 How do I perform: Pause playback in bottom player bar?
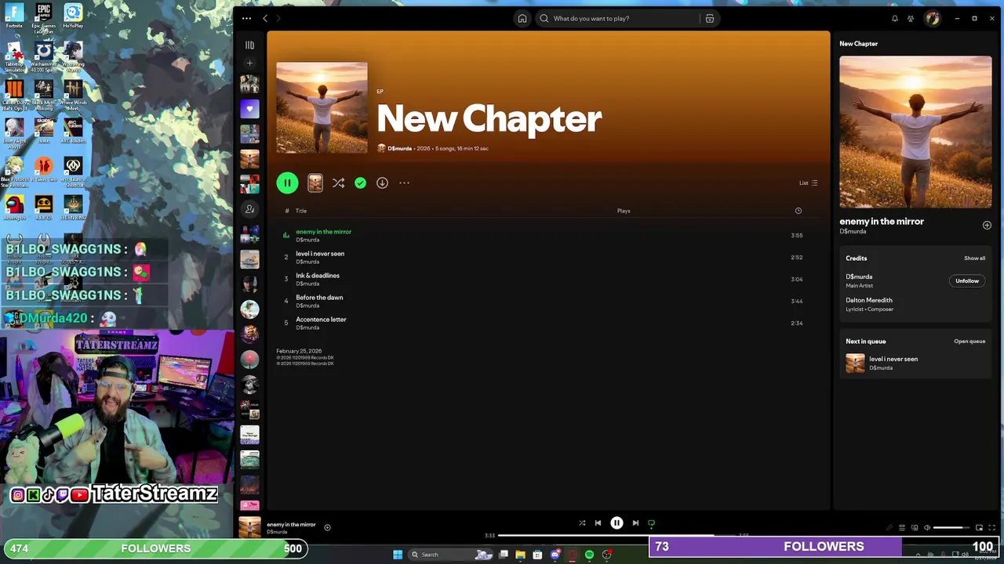(617, 522)
